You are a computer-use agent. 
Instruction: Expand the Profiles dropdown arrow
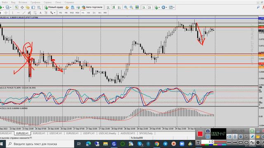tap(11, 7)
